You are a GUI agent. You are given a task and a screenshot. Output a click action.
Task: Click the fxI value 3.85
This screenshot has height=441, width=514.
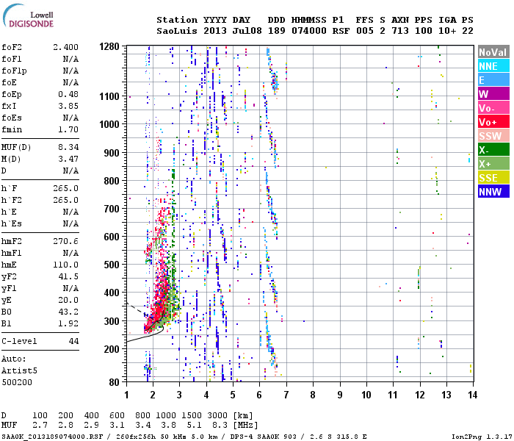tap(68, 106)
